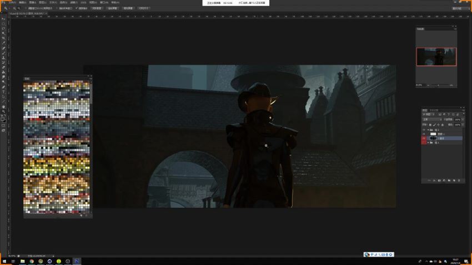
Task: Select the Quick Selection tool
Action: (4, 33)
